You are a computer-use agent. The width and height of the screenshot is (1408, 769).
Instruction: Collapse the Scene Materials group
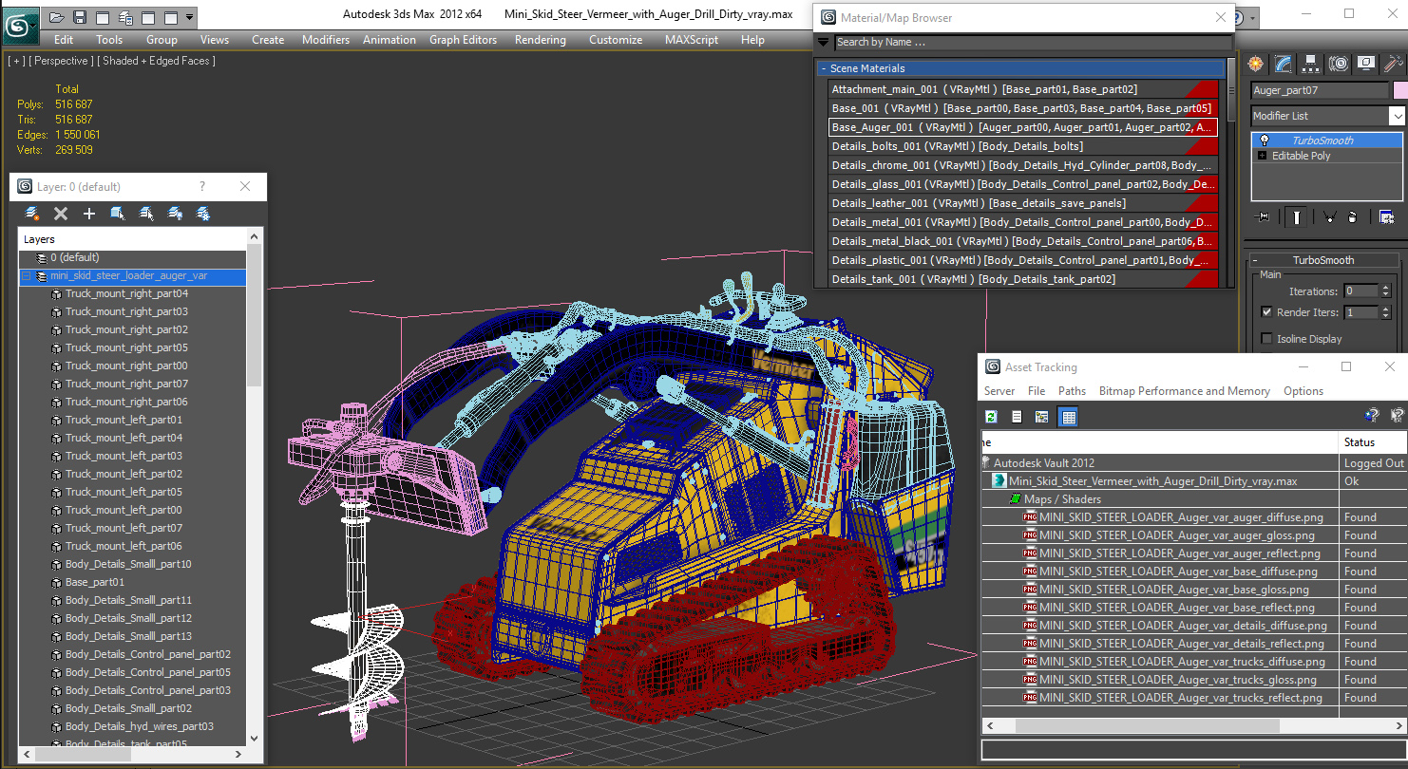[824, 68]
